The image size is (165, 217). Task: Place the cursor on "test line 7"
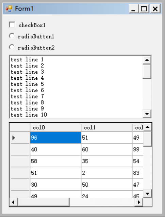[x=27, y=96]
